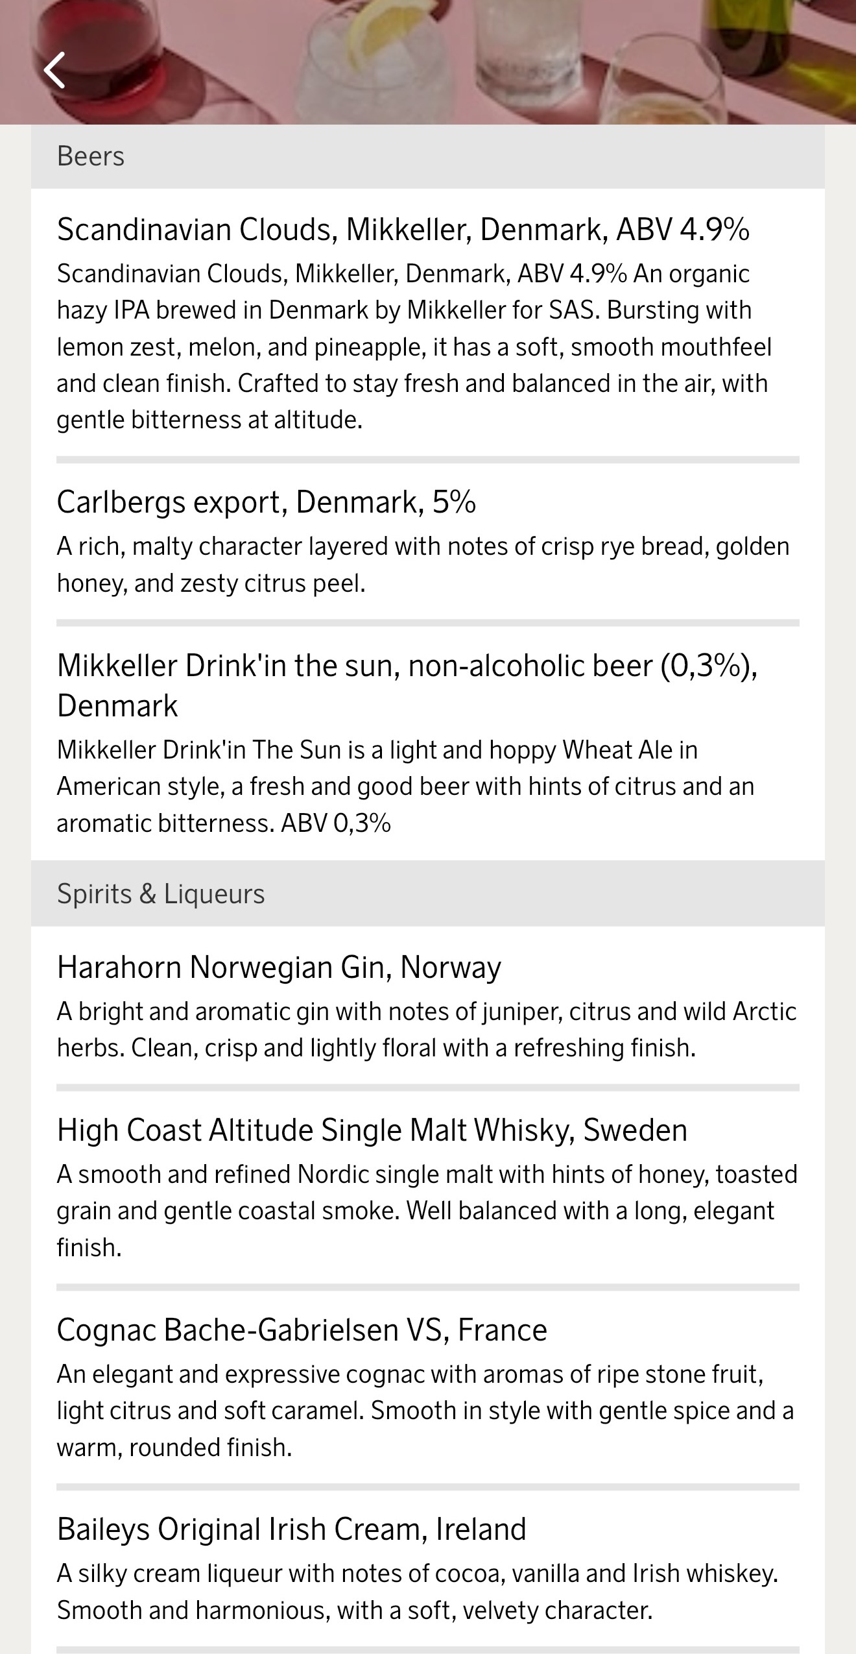Choose High Coast Altitude Single Malt Whisky
The image size is (856, 1654).
[x=372, y=1130]
